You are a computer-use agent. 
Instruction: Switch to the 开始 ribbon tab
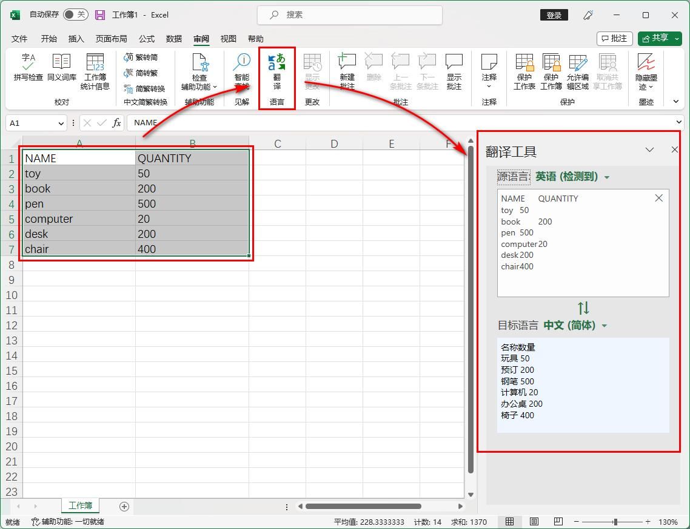48,38
